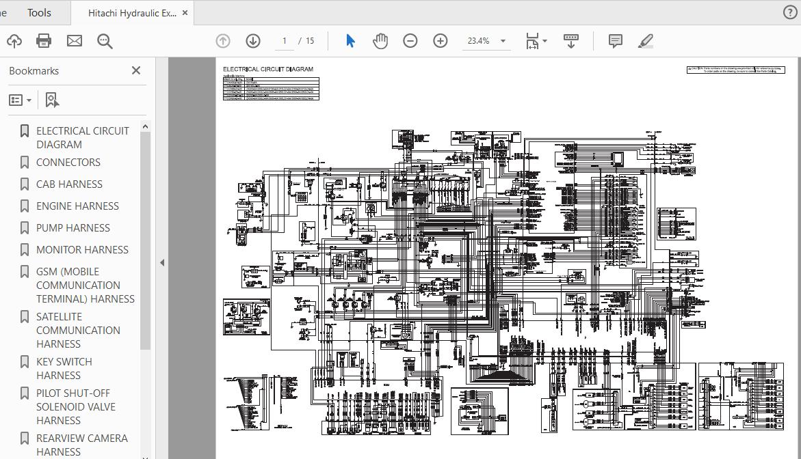
Task: Add a sticky note comment
Action: [x=614, y=40]
